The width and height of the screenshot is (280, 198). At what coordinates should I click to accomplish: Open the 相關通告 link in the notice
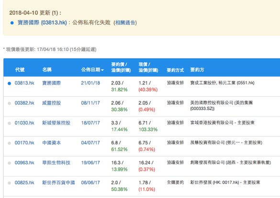click(125, 22)
